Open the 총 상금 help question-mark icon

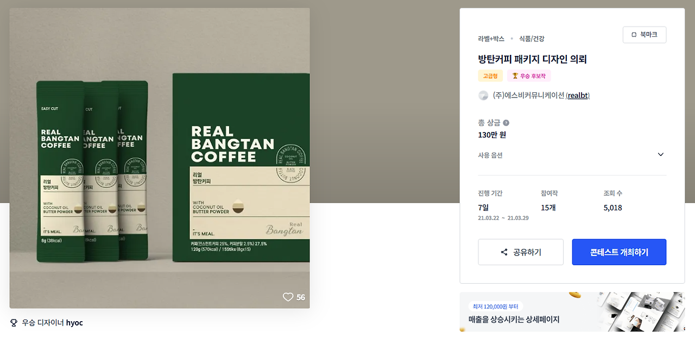(506, 123)
